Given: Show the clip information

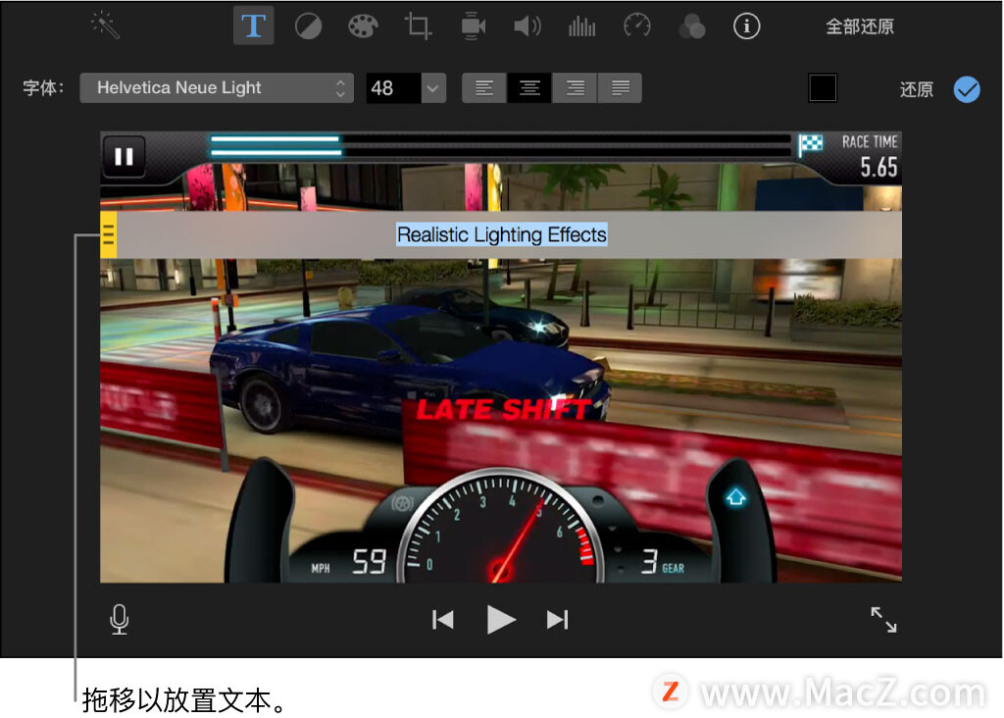Looking at the screenshot, I should pos(746,26).
